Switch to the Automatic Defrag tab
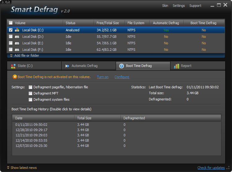 tap(88, 66)
